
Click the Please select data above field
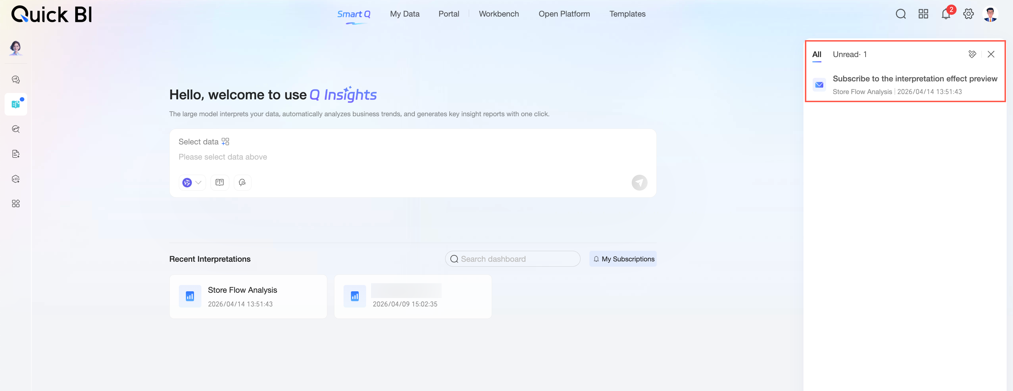[223, 157]
